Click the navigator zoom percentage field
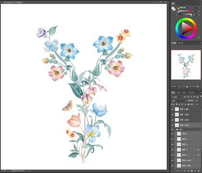The height and width of the screenshot is (173, 202). tap(174, 86)
